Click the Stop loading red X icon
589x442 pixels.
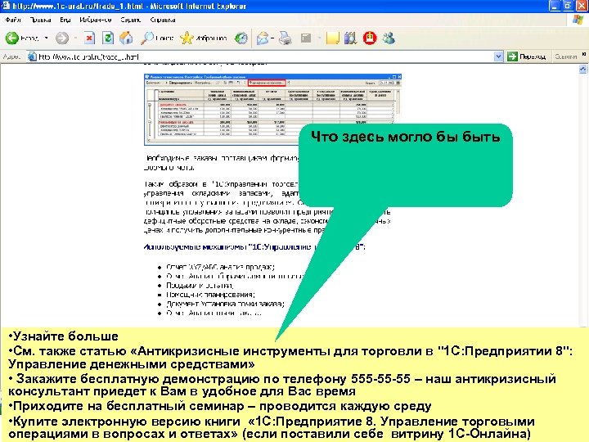point(89,38)
